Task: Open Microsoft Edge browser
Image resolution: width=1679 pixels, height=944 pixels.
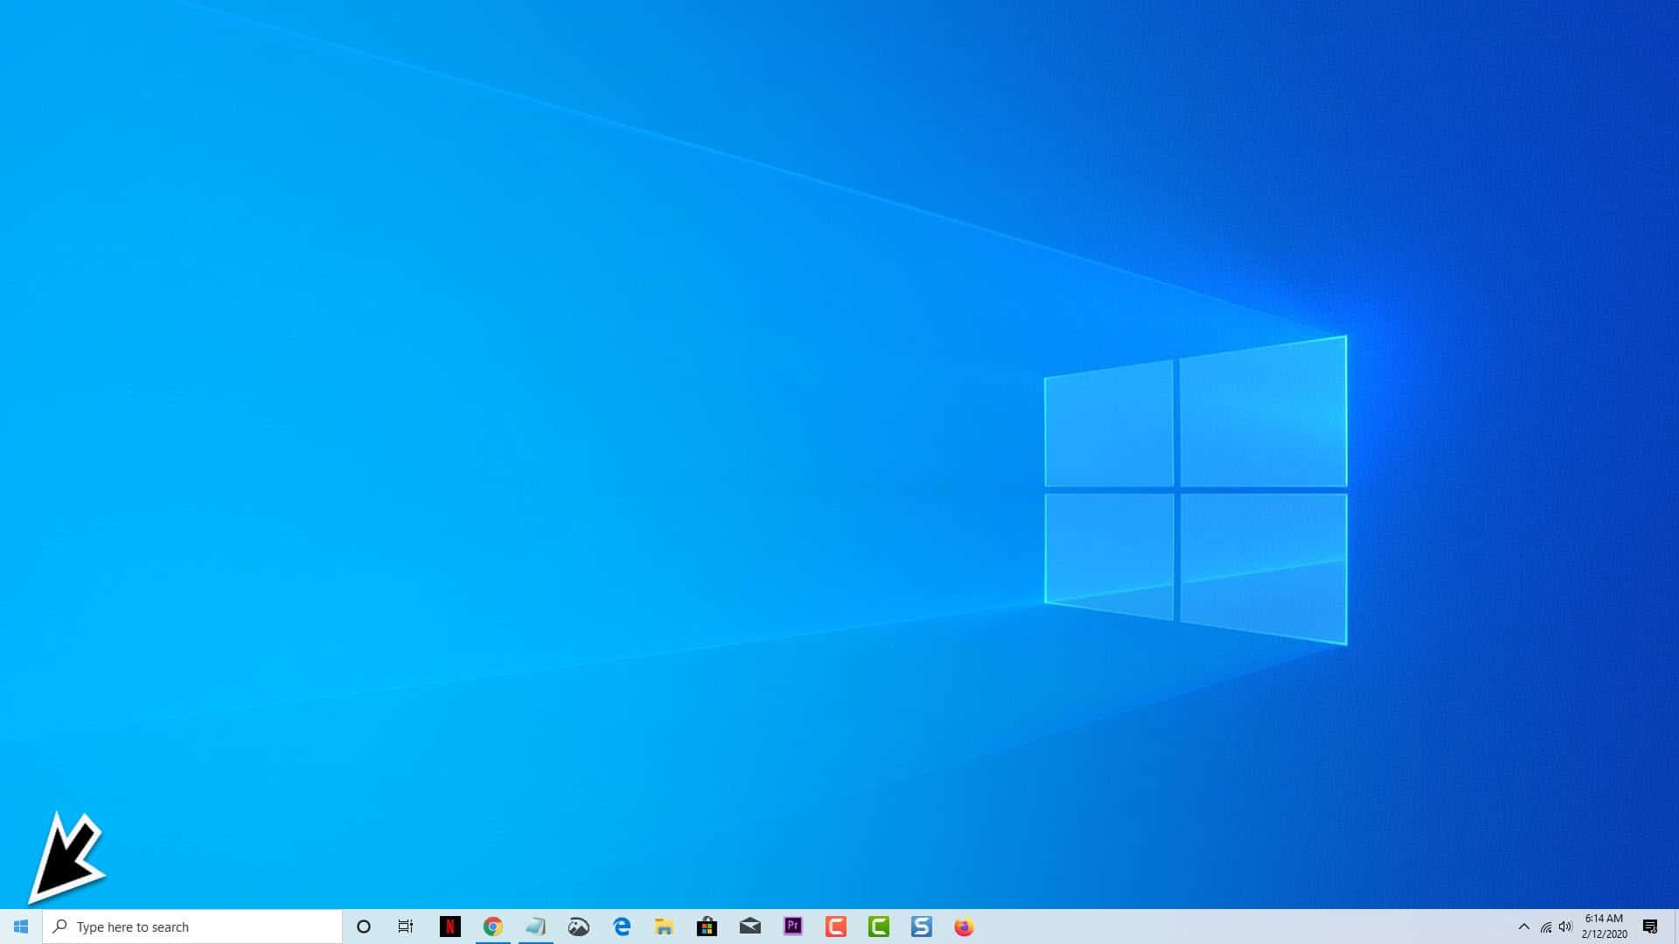Action: click(x=622, y=927)
